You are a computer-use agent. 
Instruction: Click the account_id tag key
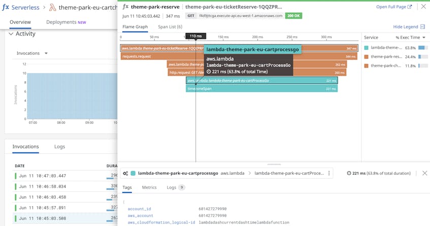(139, 209)
